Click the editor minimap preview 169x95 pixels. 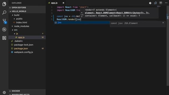coord(159,6)
